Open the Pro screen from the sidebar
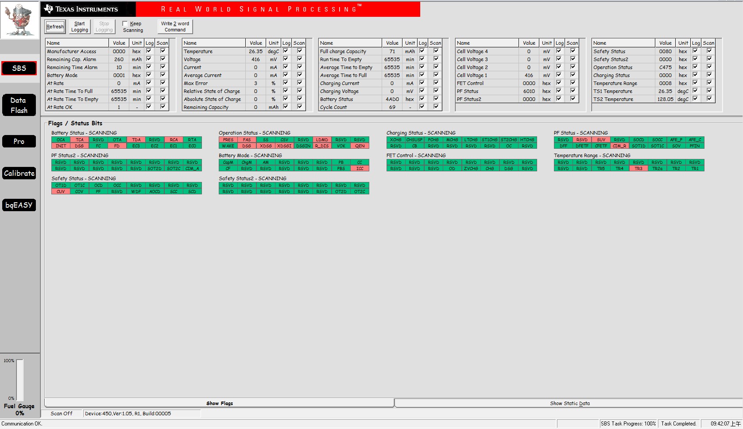This screenshot has height=429, width=743. tap(19, 141)
